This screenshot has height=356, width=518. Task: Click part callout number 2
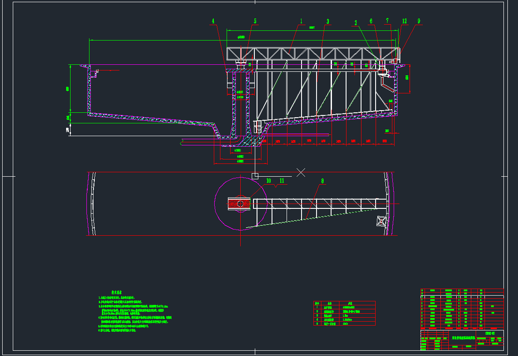click(356, 23)
